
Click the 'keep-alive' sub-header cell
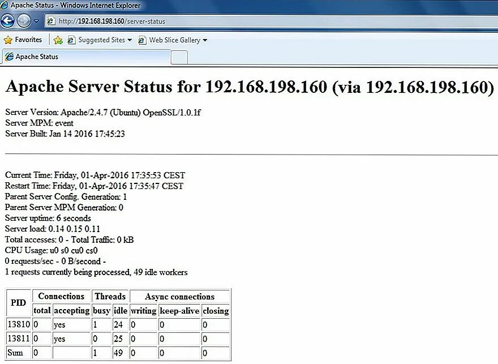click(x=179, y=310)
